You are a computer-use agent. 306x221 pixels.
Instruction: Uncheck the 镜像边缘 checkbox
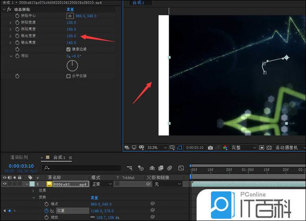coord(68,49)
